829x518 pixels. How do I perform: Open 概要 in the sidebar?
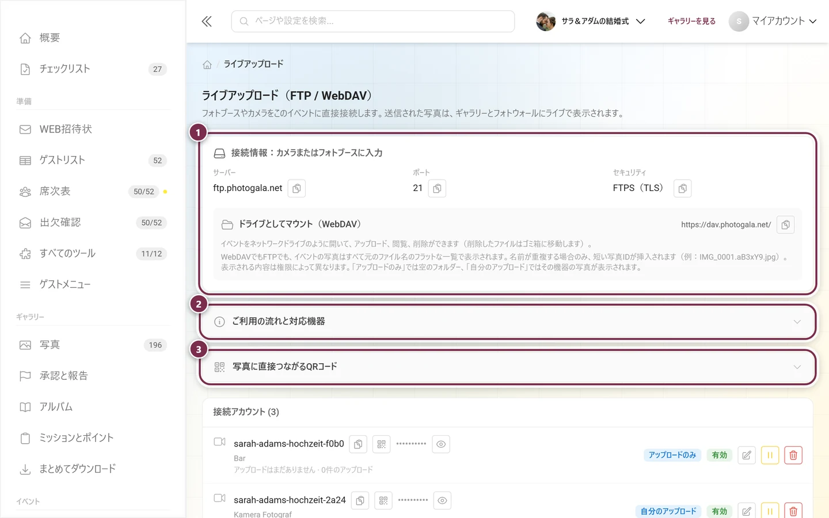tap(93, 38)
